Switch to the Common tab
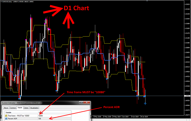 point(13,108)
